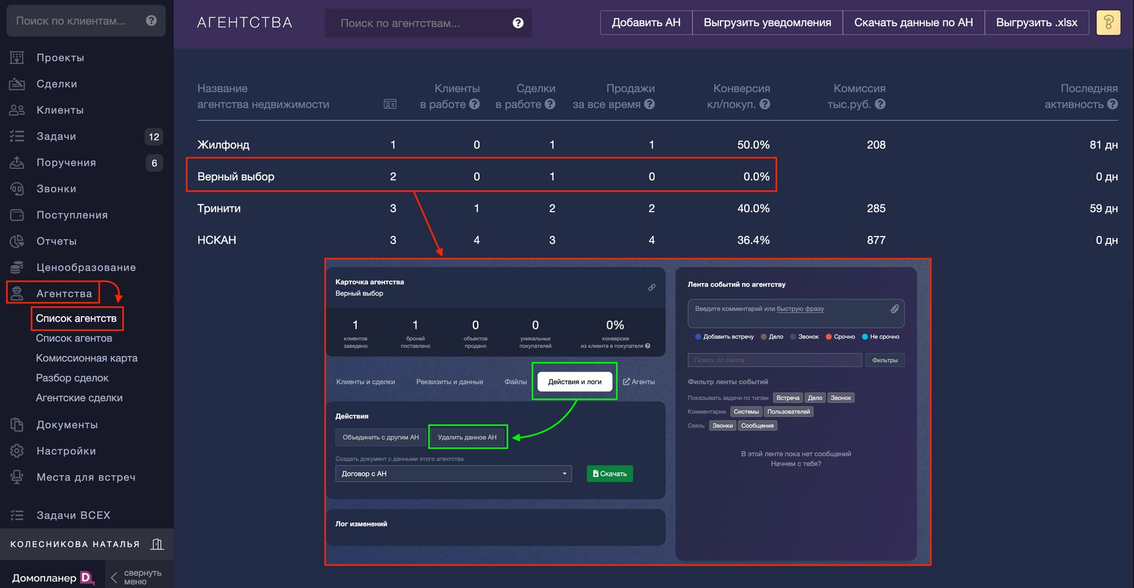Screen dimensions: 1134x588
Task: Open the yellow help button in header
Action: (1108, 22)
